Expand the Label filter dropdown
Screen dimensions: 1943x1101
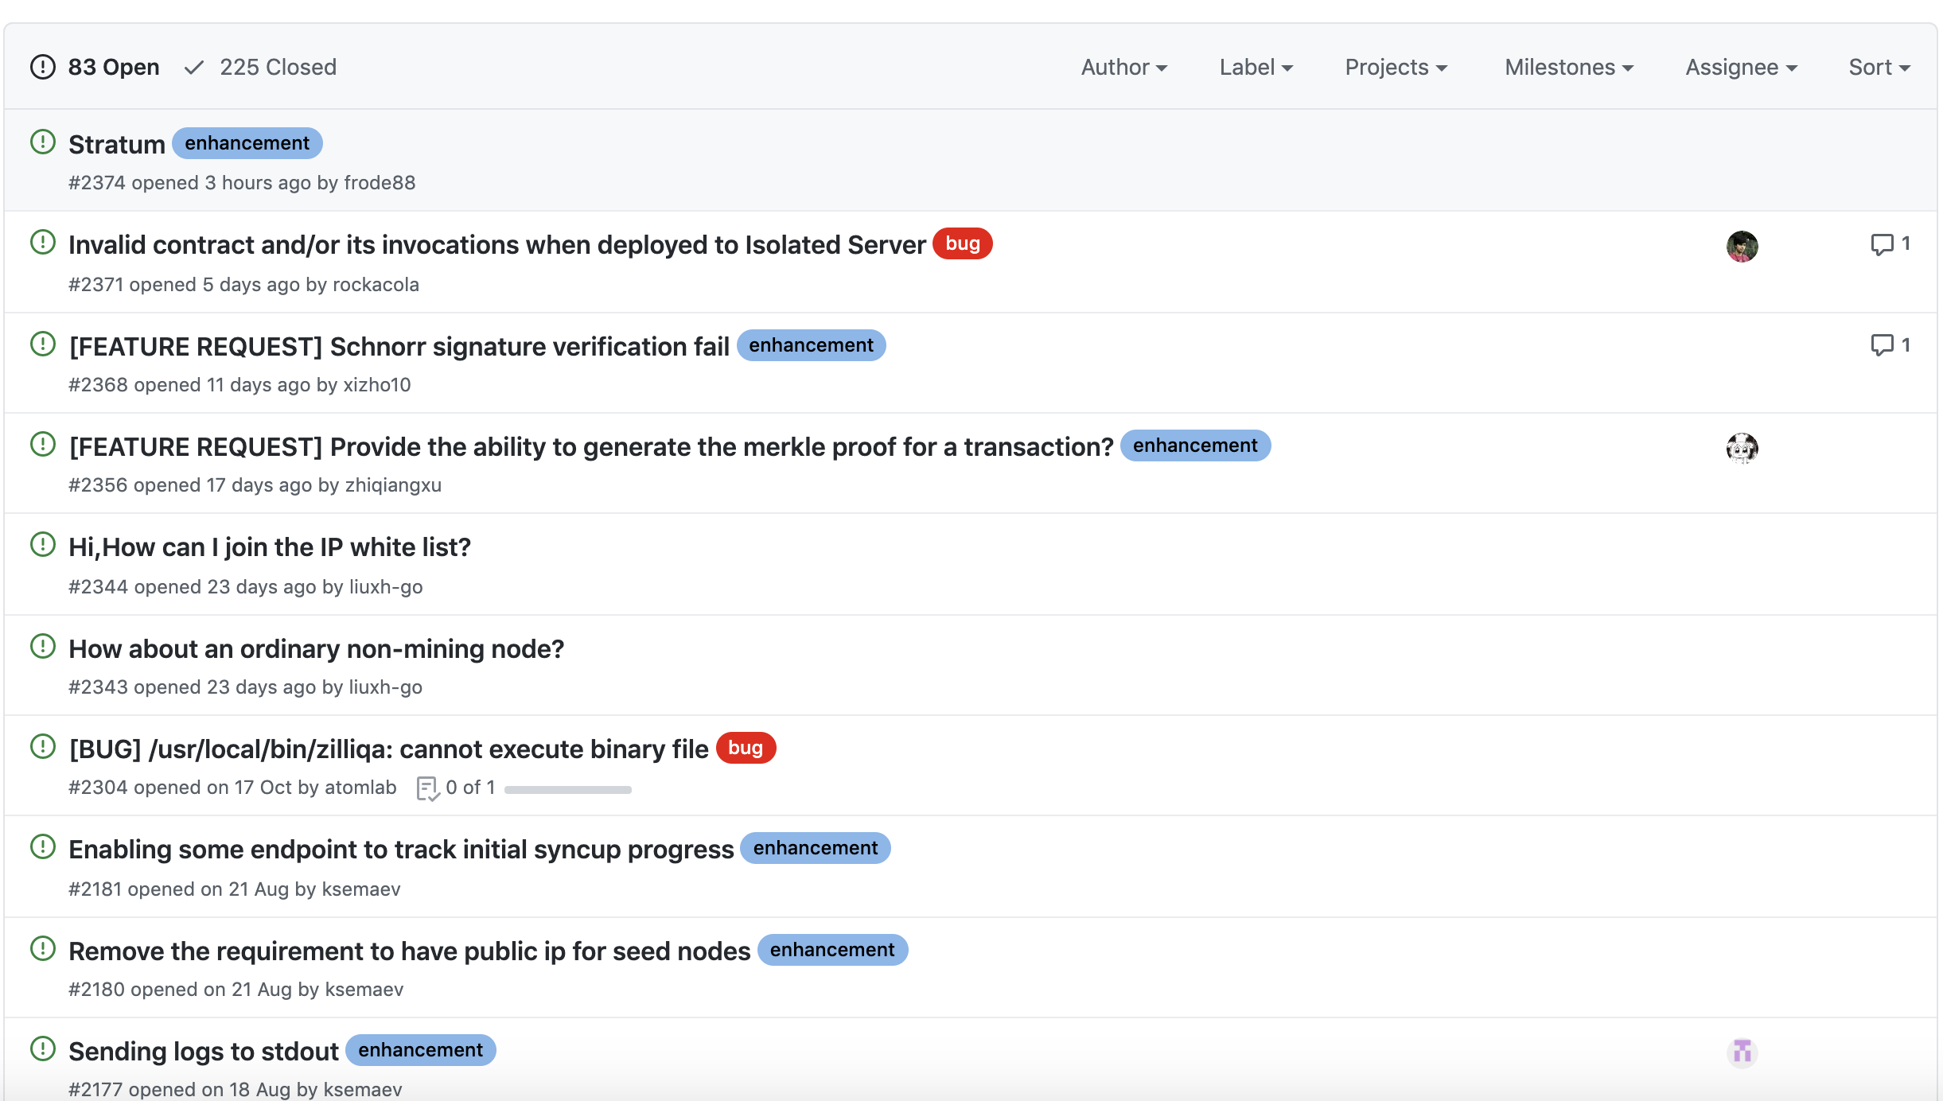pyautogui.click(x=1256, y=68)
